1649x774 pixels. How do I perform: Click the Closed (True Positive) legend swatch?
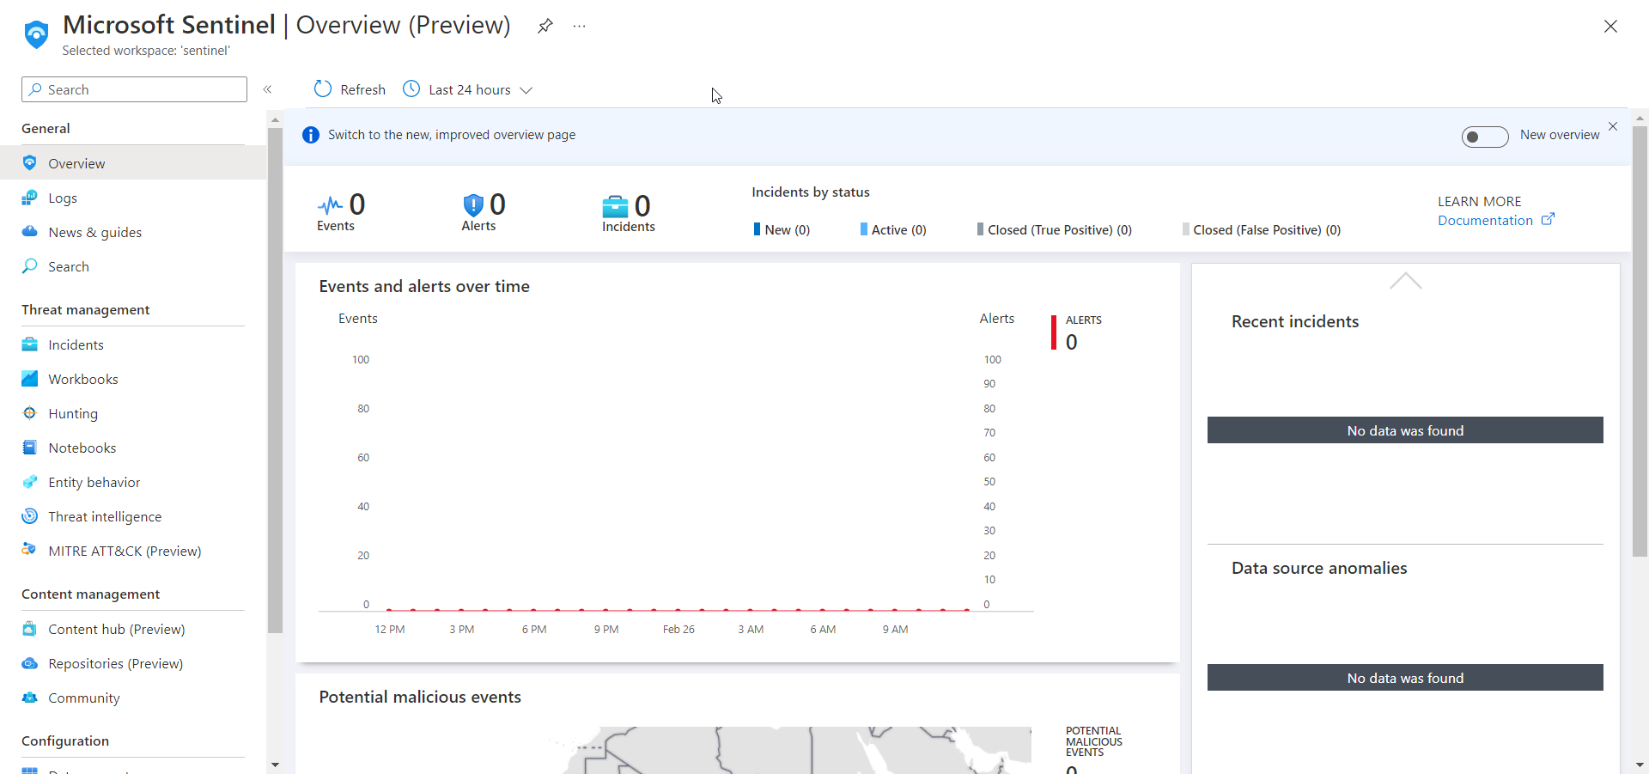point(980,229)
